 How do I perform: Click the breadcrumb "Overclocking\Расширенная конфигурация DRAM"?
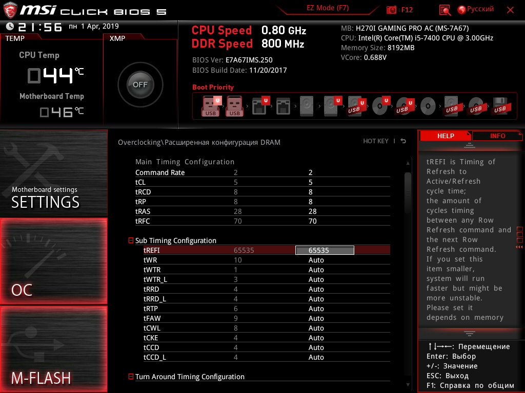point(199,142)
